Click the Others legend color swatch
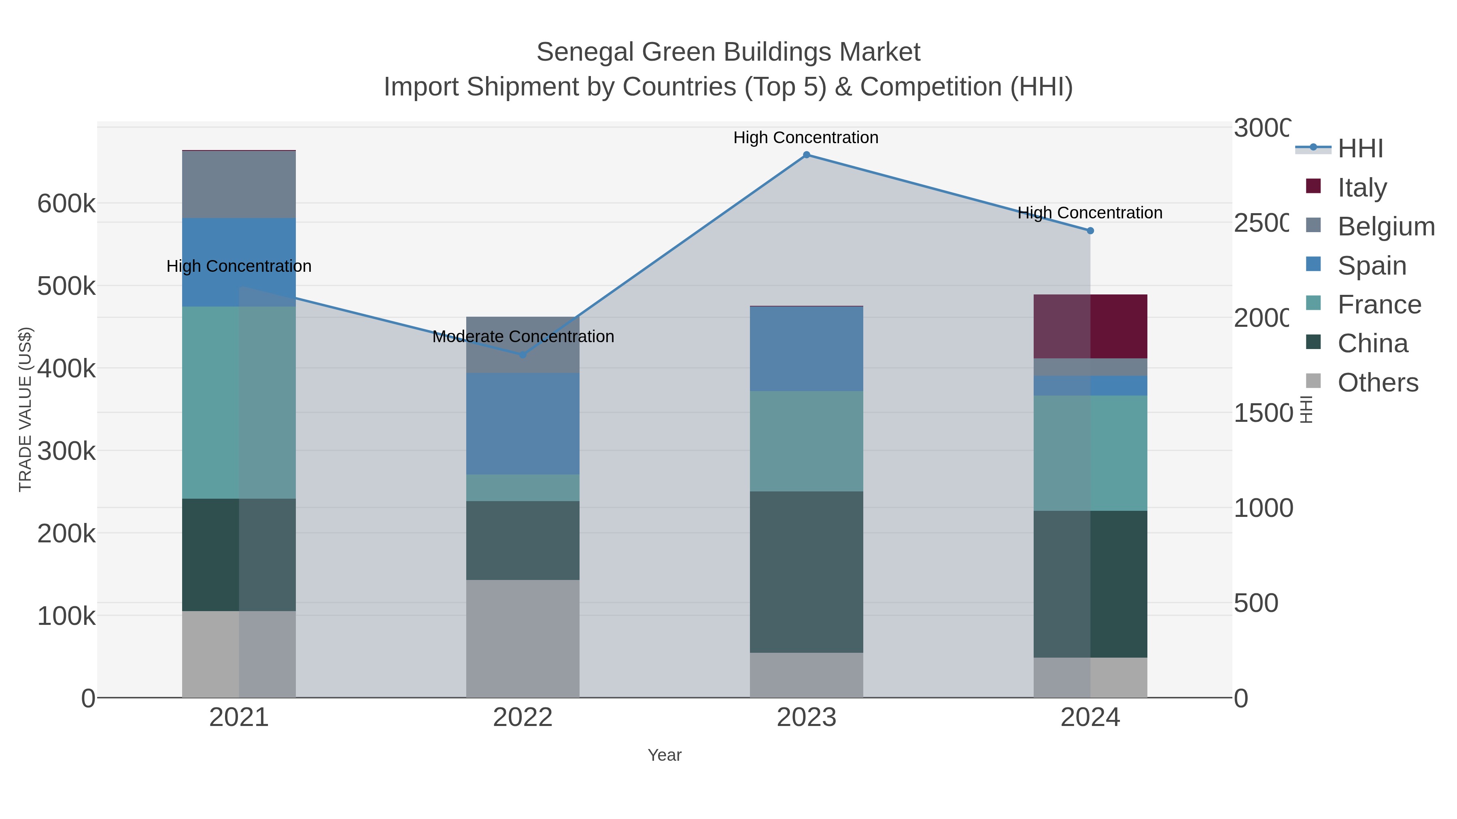1457x819 pixels. pos(1313,381)
